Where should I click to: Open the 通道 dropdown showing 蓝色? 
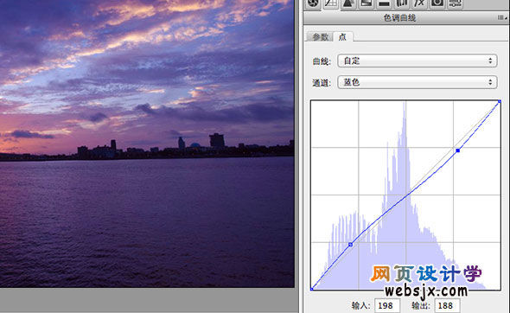click(418, 82)
